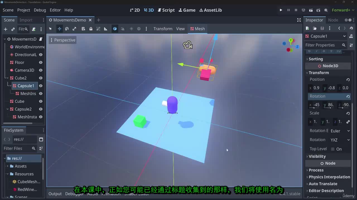Screen dimensions: 357x200
Task: Click the Filter Properties search field
Action: [325, 45]
